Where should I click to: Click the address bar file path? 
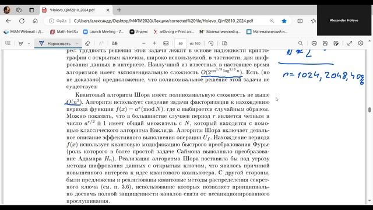coord(163,21)
